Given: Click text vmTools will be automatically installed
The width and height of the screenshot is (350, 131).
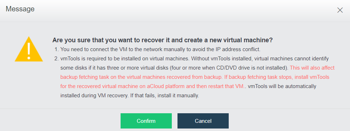Looking at the screenshot, I should point(282,86).
